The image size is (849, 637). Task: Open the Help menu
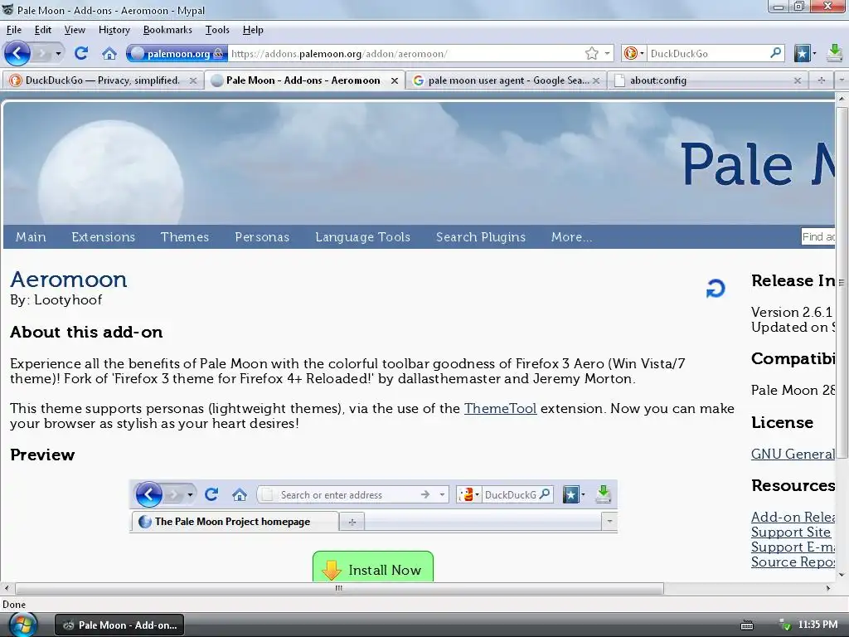click(x=253, y=30)
